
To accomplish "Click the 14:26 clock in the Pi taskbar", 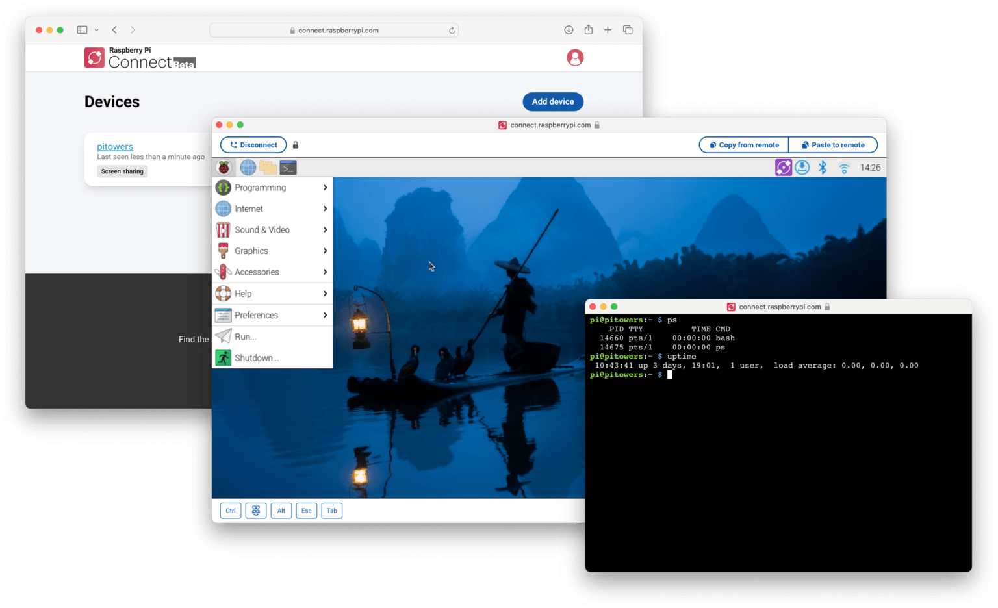I will click(870, 168).
